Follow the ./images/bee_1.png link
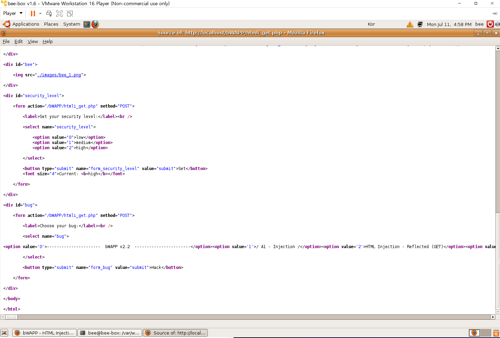Viewport: 500px width, 338px height. point(59,75)
